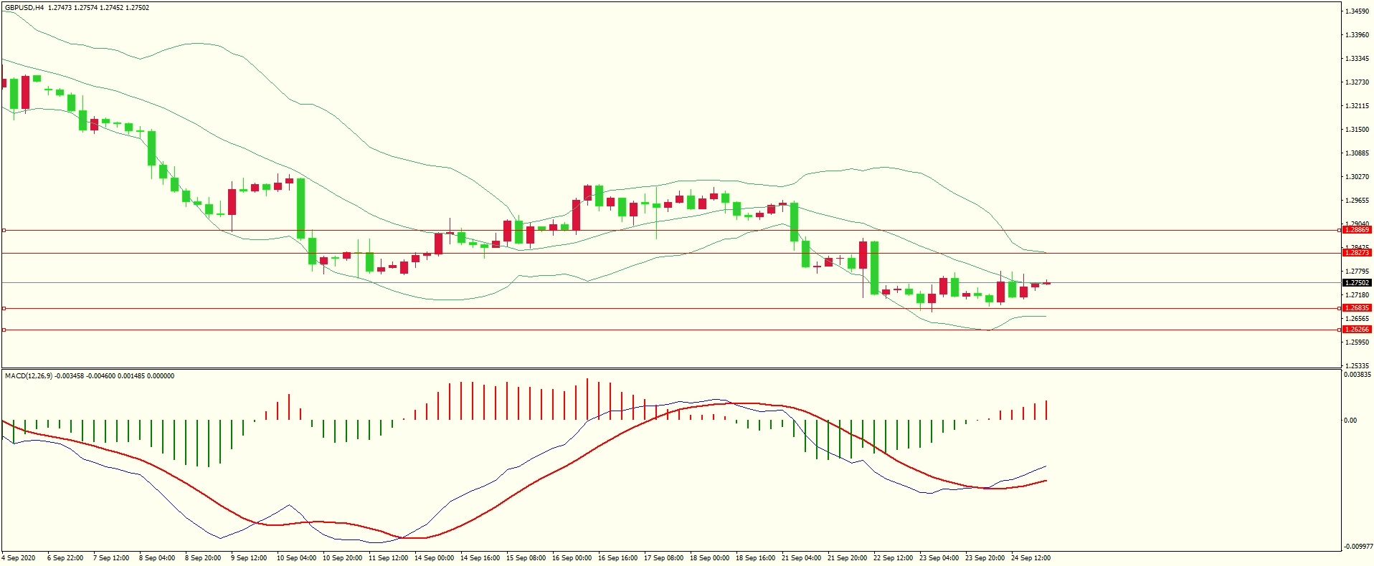Click the 1.34590 price axis label
Image resolution: width=1374 pixels, height=566 pixels.
click(x=1358, y=11)
